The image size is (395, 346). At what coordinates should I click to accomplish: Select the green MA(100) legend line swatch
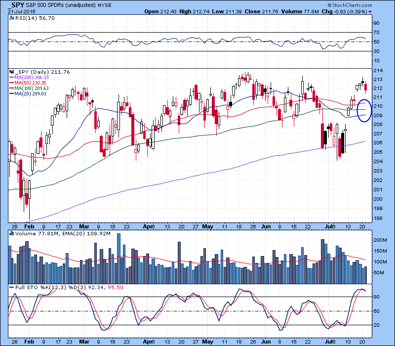(x=11, y=88)
